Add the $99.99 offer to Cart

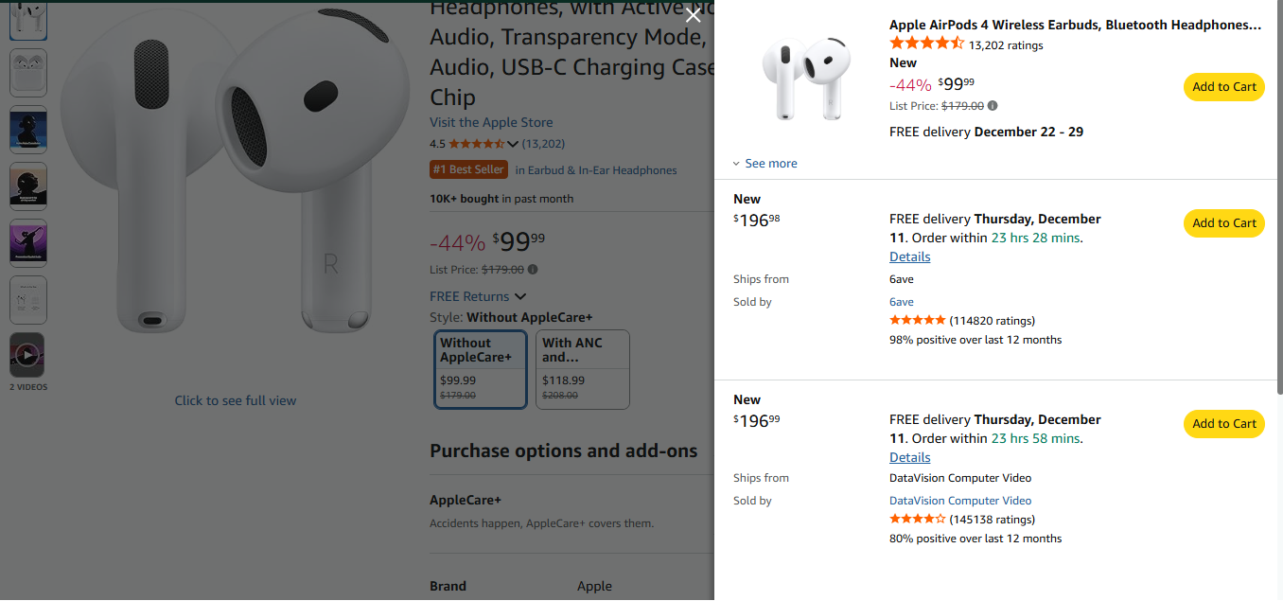coord(1223,86)
